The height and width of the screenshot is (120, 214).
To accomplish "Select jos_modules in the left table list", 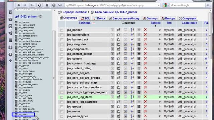I will coord(25,82).
